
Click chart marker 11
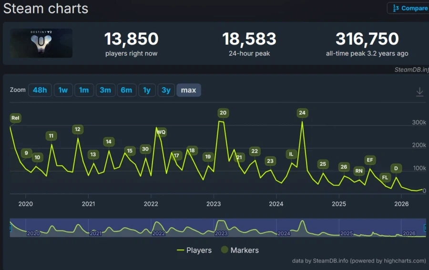pyautogui.click(x=51, y=136)
